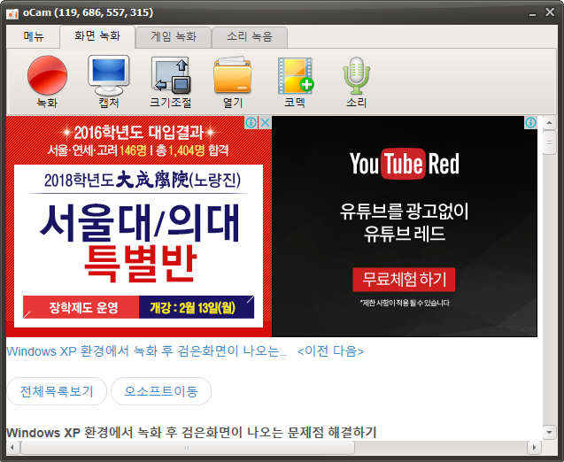Click the 개강 : 2월 13일(월) banner label
564x462 pixels.
pyautogui.click(x=197, y=307)
